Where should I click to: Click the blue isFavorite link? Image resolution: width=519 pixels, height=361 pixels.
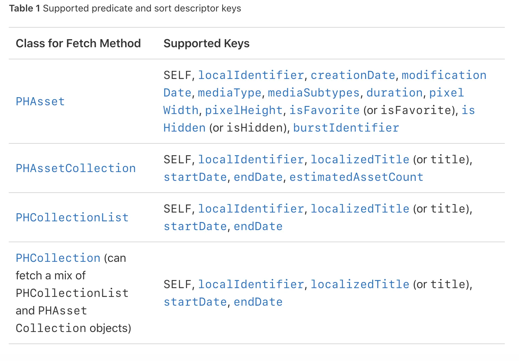click(324, 110)
